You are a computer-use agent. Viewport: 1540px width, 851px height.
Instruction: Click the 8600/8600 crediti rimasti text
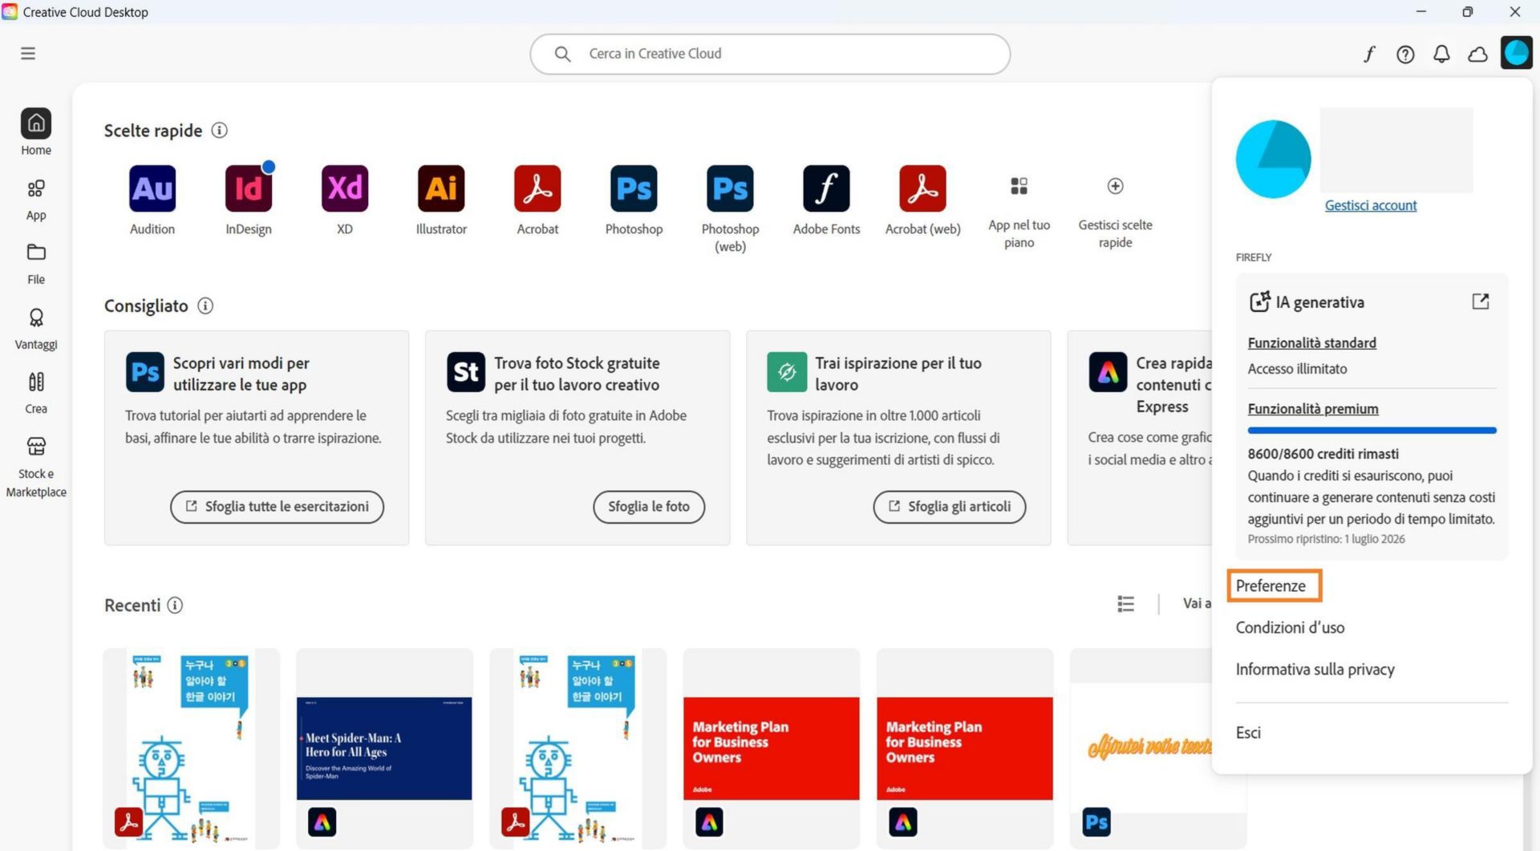1323,454
